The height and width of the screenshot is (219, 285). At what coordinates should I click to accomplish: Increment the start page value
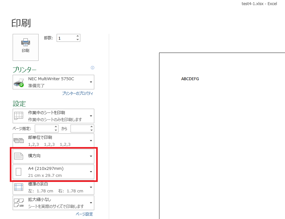[x=56, y=127]
